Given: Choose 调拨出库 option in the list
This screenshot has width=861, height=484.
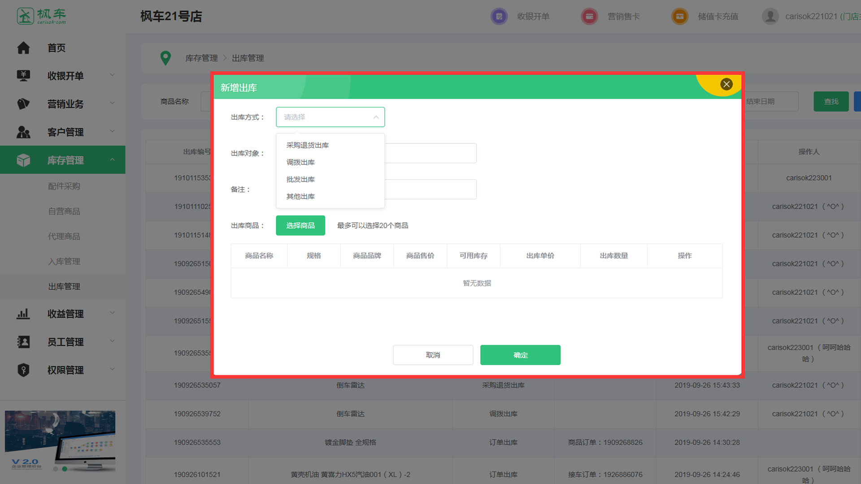Looking at the screenshot, I should 300,162.
